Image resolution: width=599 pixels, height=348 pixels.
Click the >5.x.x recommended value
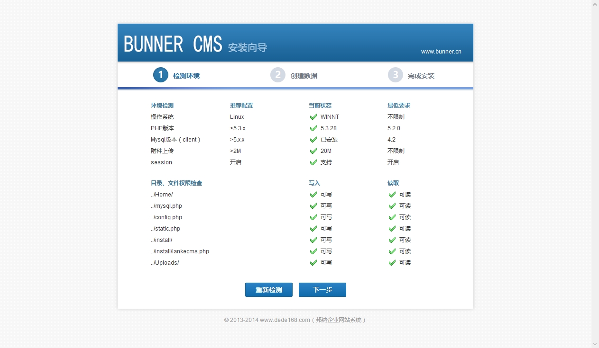point(237,140)
